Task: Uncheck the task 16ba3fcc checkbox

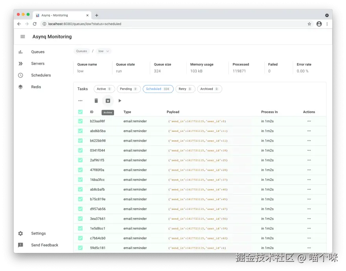Action: point(80,180)
